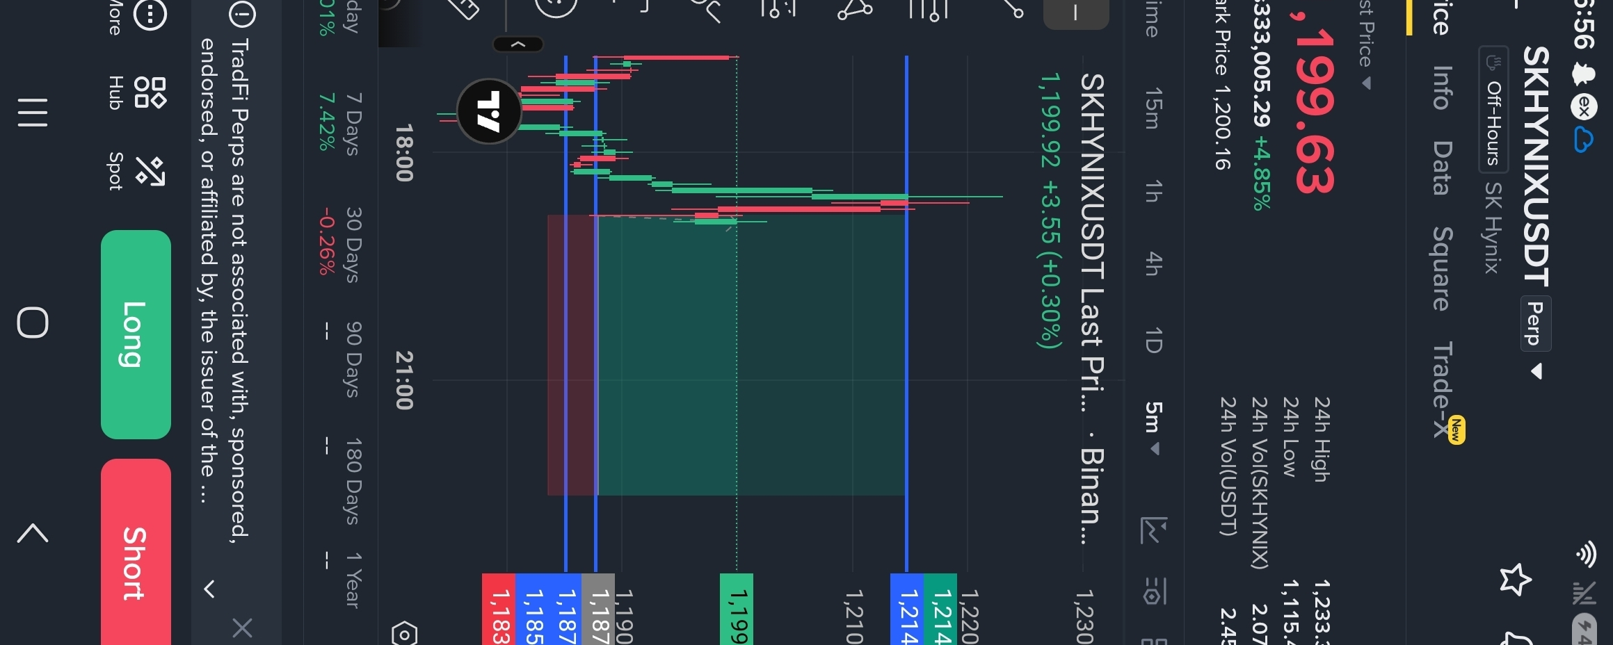Image resolution: width=1613 pixels, height=645 pixels.
Task: Select the 15m timeframe
Action: tap(1153, 108)
